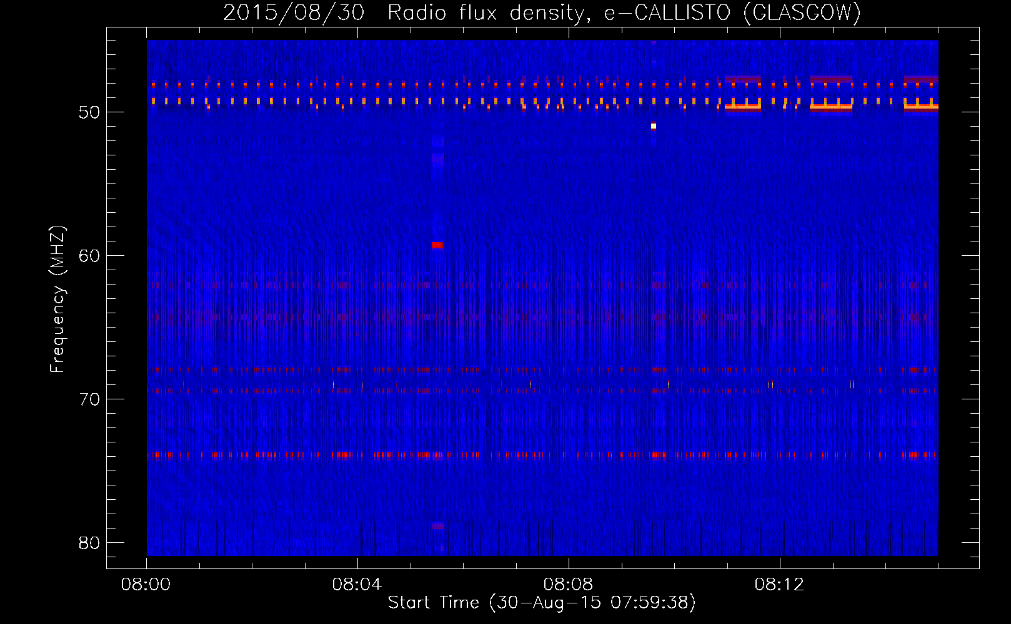This screenshot has width=1011, height=624.
Task: Click the bright white-yellow spot near 51 MHz
Action: pos(654,126)
